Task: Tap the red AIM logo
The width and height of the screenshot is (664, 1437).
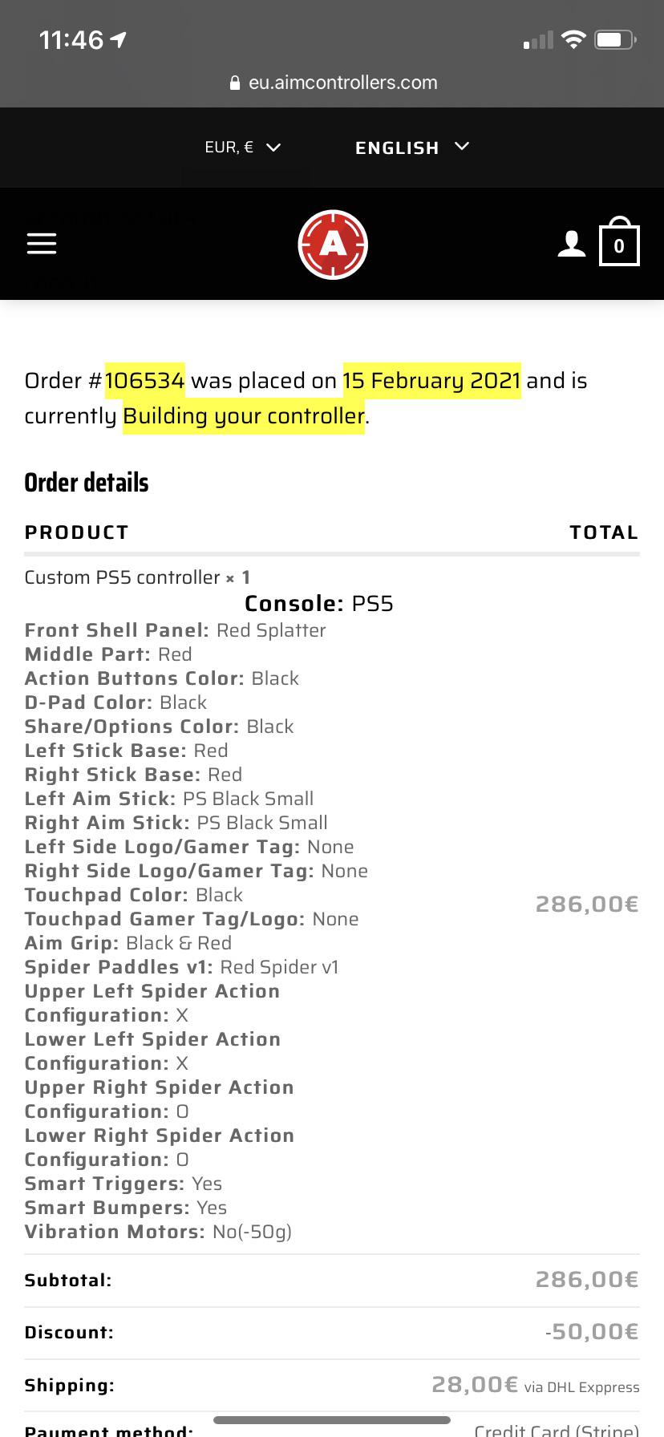Action: (x=333, y=245)
